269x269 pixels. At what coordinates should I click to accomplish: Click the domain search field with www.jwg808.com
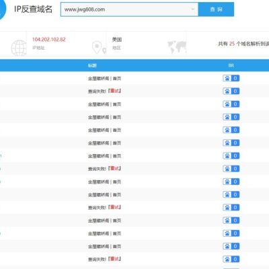[129, 9]
